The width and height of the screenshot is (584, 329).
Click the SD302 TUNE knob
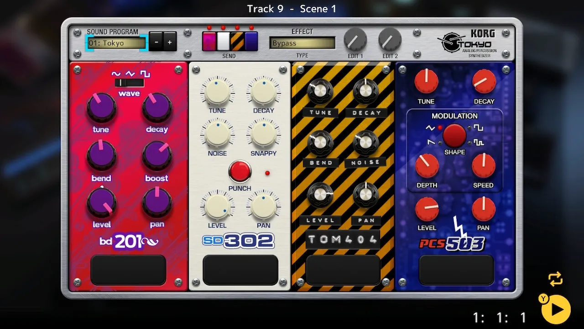click(217, 90)
